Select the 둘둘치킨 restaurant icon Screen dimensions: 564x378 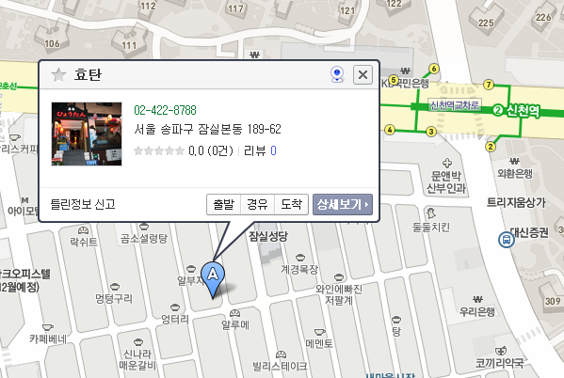[430, 213]
